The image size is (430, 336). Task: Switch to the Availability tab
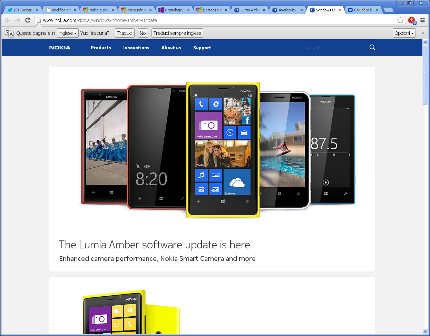[287, 10]
